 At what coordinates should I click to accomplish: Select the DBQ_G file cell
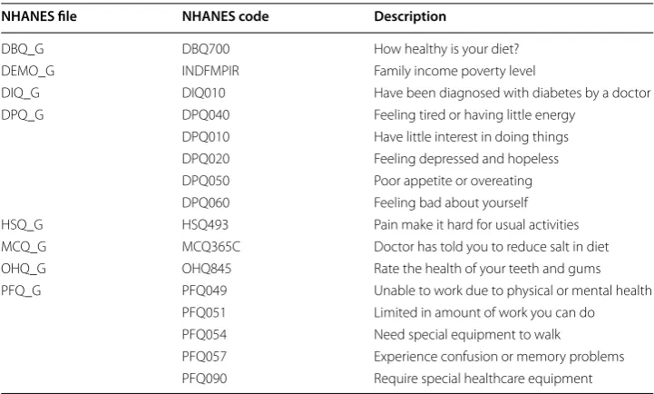coord(23,49)
